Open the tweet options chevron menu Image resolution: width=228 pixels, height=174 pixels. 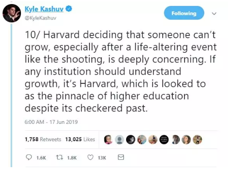(x=214, y=14)
